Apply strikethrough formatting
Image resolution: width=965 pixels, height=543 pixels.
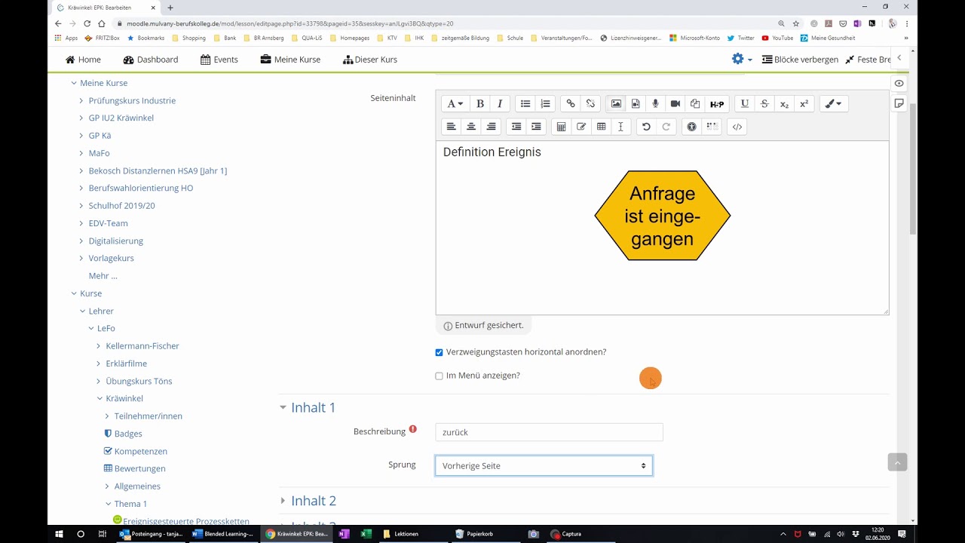pyautogui.click(x=764, y=104)
